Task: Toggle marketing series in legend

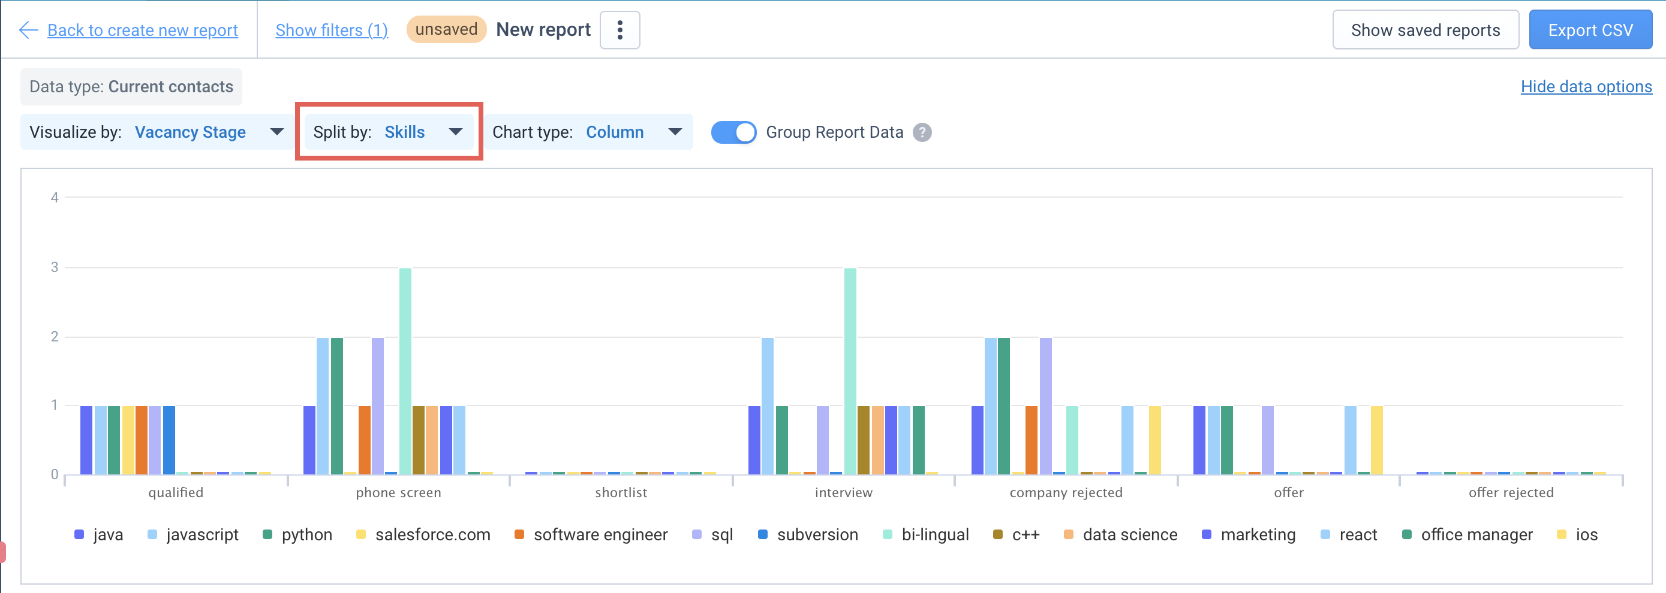Action: pyautogui.click(x=1249, y=535)
